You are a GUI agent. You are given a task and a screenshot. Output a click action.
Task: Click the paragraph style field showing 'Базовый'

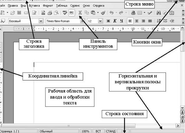(x=24, y=21)
